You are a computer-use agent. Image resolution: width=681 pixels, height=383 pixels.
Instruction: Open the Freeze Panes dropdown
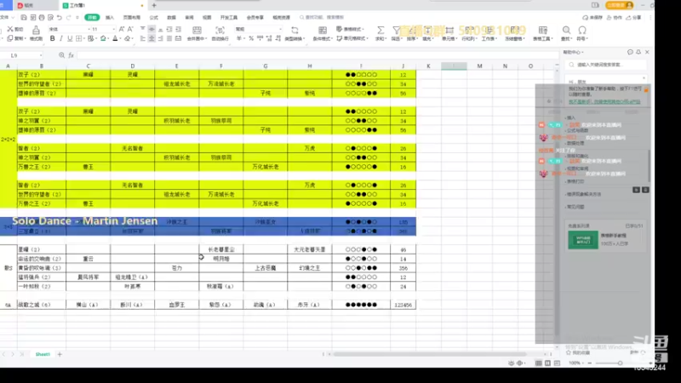516,33
